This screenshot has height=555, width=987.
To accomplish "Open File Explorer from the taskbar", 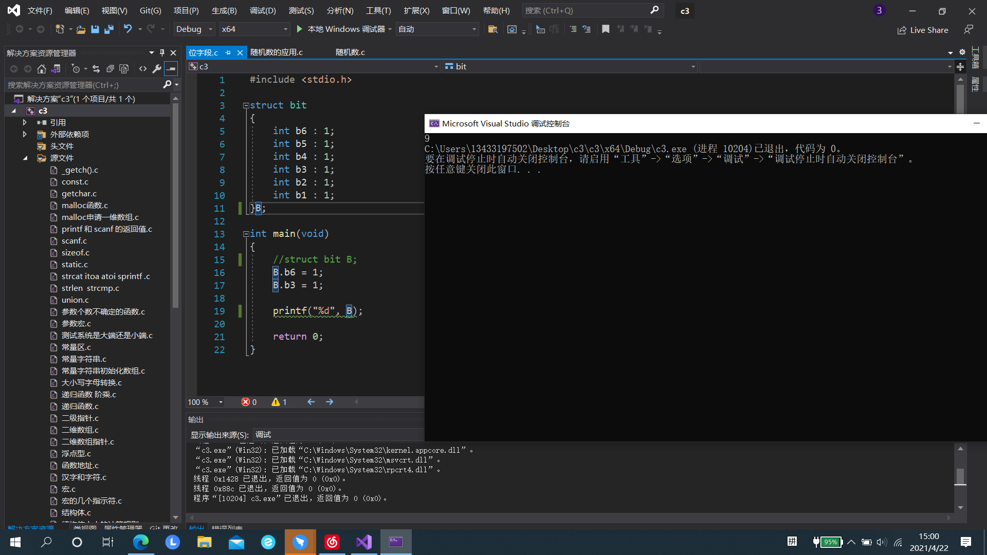I will 204,542.
